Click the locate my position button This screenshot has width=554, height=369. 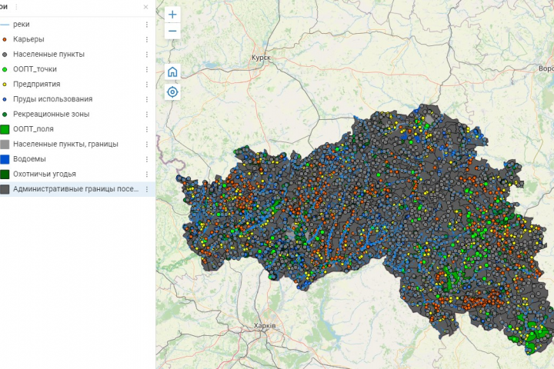pyautogui.click(x=172, y=92)
